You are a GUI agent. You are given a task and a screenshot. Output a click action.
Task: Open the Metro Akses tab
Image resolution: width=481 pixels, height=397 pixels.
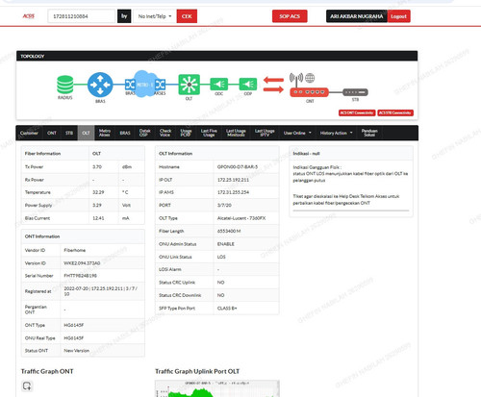105,133
